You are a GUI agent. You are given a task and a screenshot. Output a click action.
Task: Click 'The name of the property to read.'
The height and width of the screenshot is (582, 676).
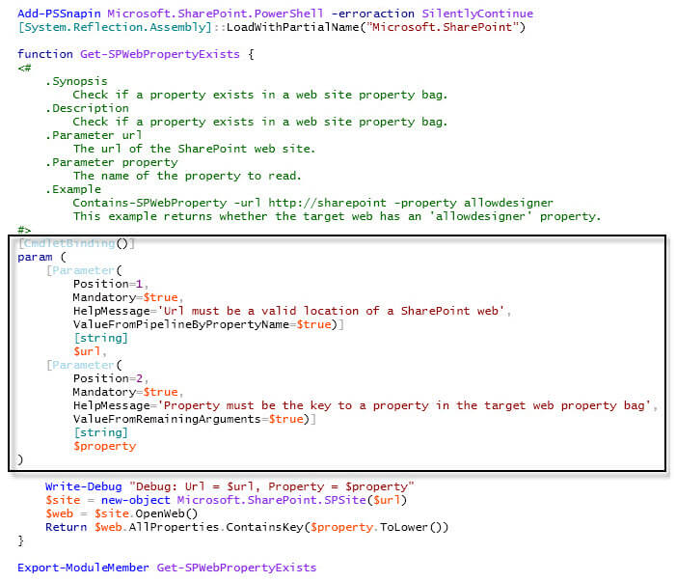pos(187,176)
